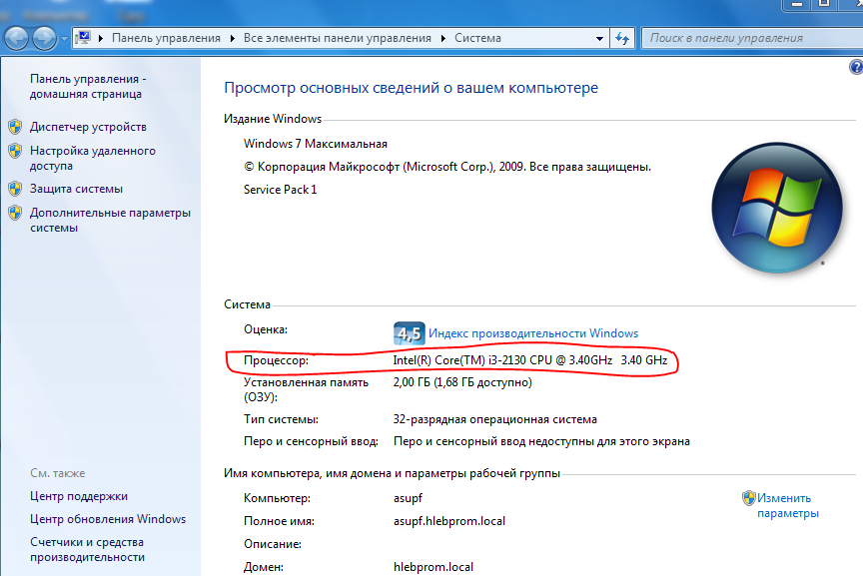Click the Forward navigation arrow button
Image resolution: width=863 pixels, height=576 pixels.
[x=45, y=39]
